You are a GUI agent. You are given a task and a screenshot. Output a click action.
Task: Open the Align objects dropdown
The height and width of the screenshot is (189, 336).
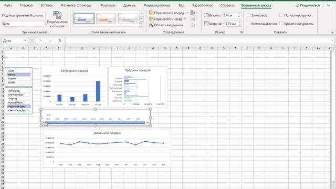tap(194, 13)
